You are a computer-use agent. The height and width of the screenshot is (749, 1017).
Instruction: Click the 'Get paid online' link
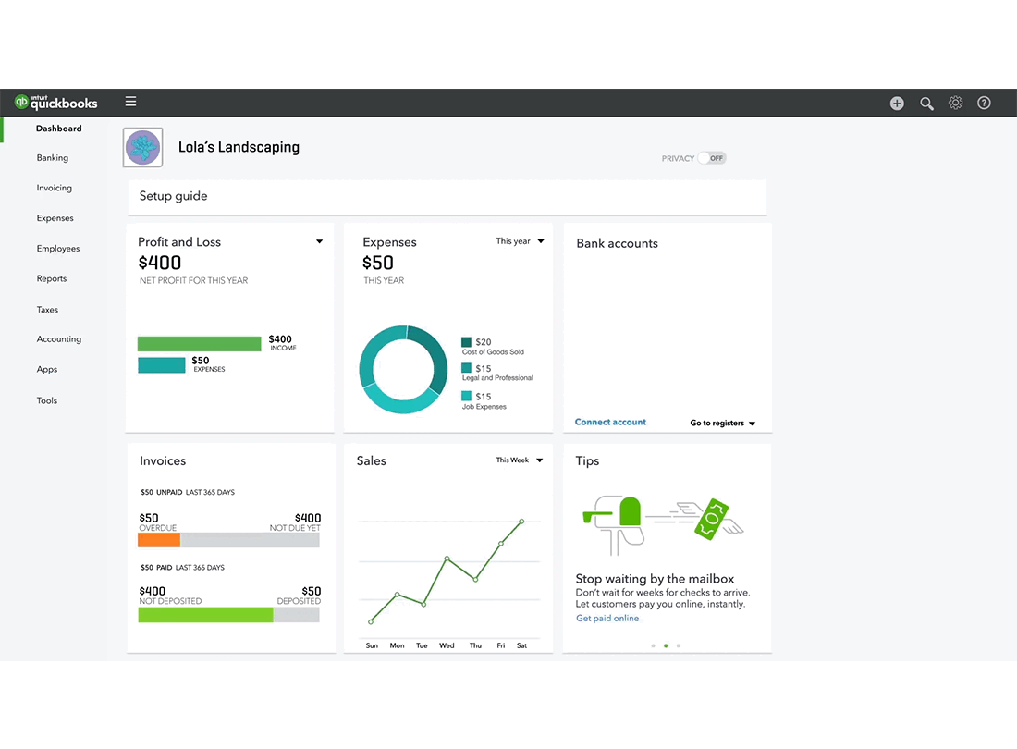[607, 618]
